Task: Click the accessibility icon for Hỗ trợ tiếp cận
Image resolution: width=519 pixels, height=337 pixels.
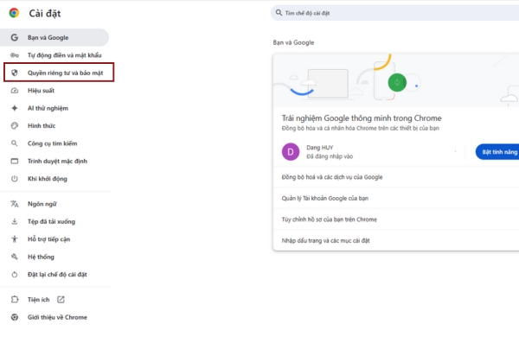Action: coord(14,239)
